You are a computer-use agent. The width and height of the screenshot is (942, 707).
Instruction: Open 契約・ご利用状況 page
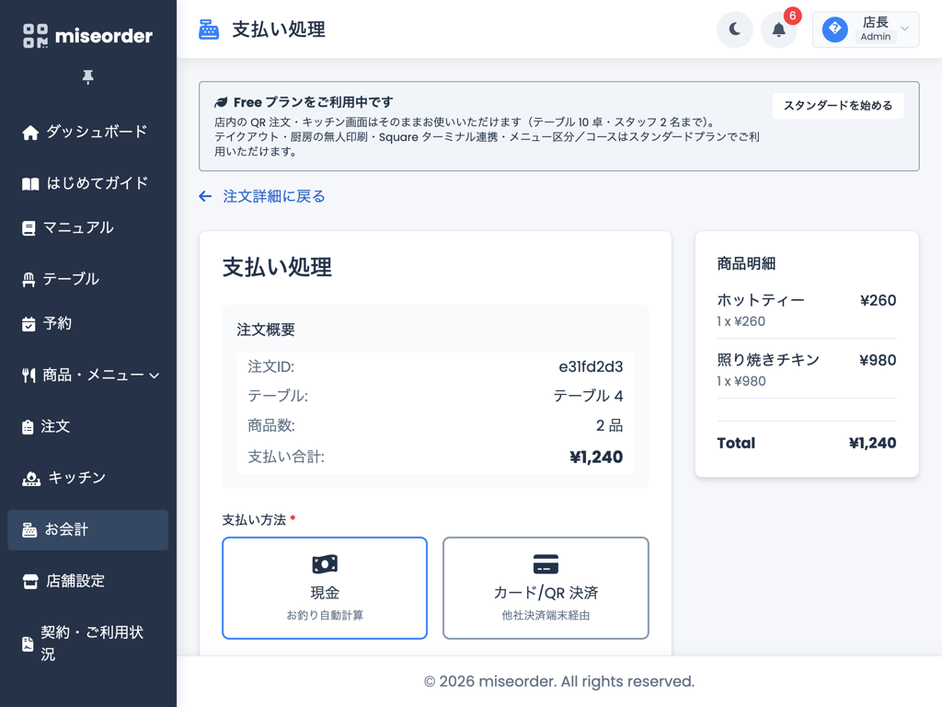(87, 643)
